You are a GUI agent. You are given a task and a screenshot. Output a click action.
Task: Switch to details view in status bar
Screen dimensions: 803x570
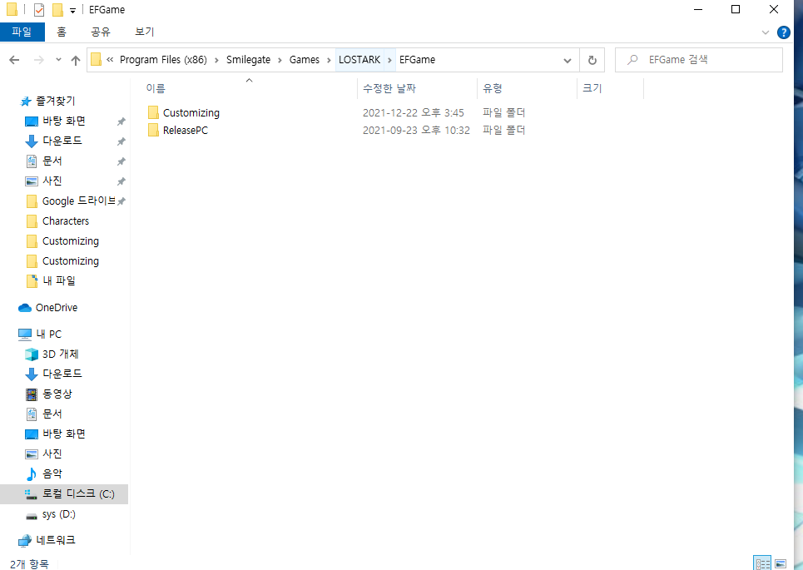pos(762,563)
